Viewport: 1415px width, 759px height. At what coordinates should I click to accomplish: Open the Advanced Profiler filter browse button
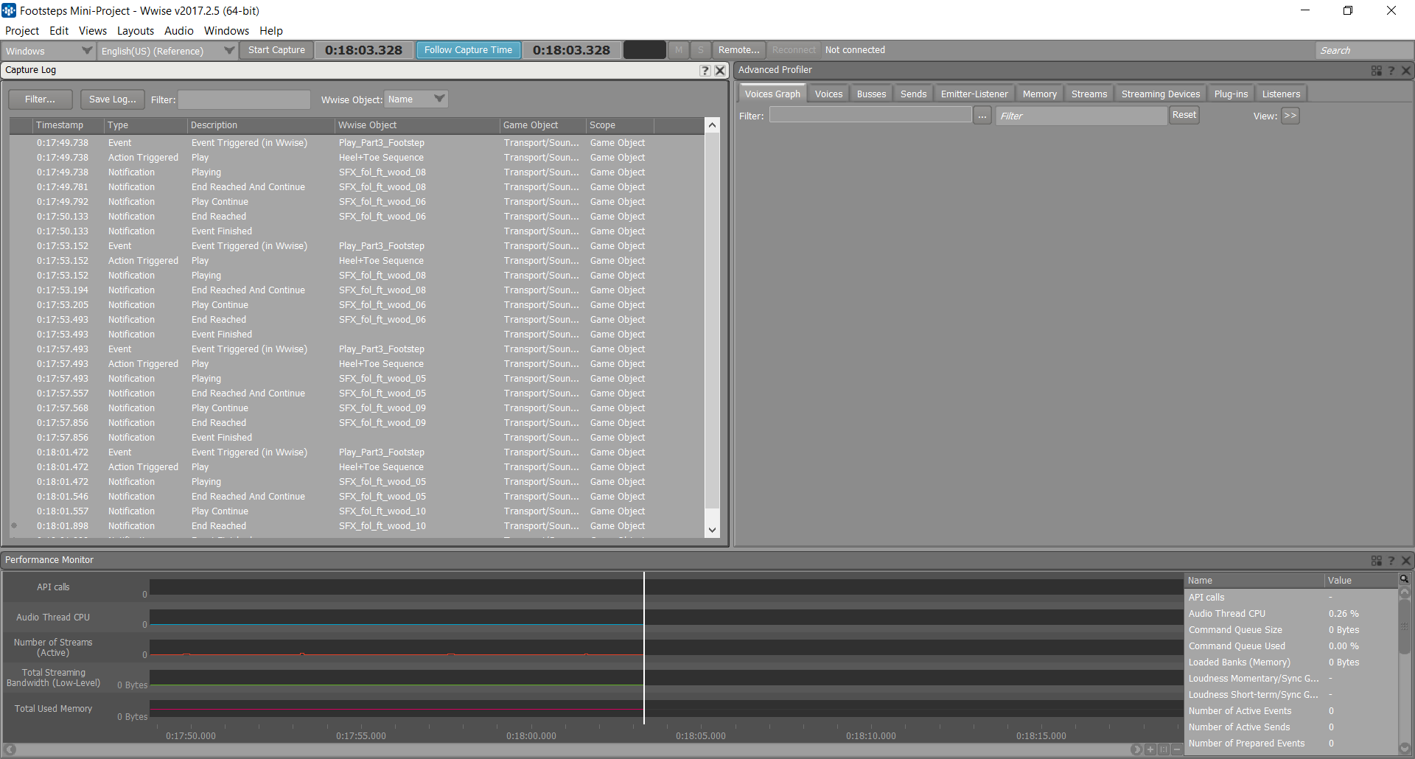(982, 116)
